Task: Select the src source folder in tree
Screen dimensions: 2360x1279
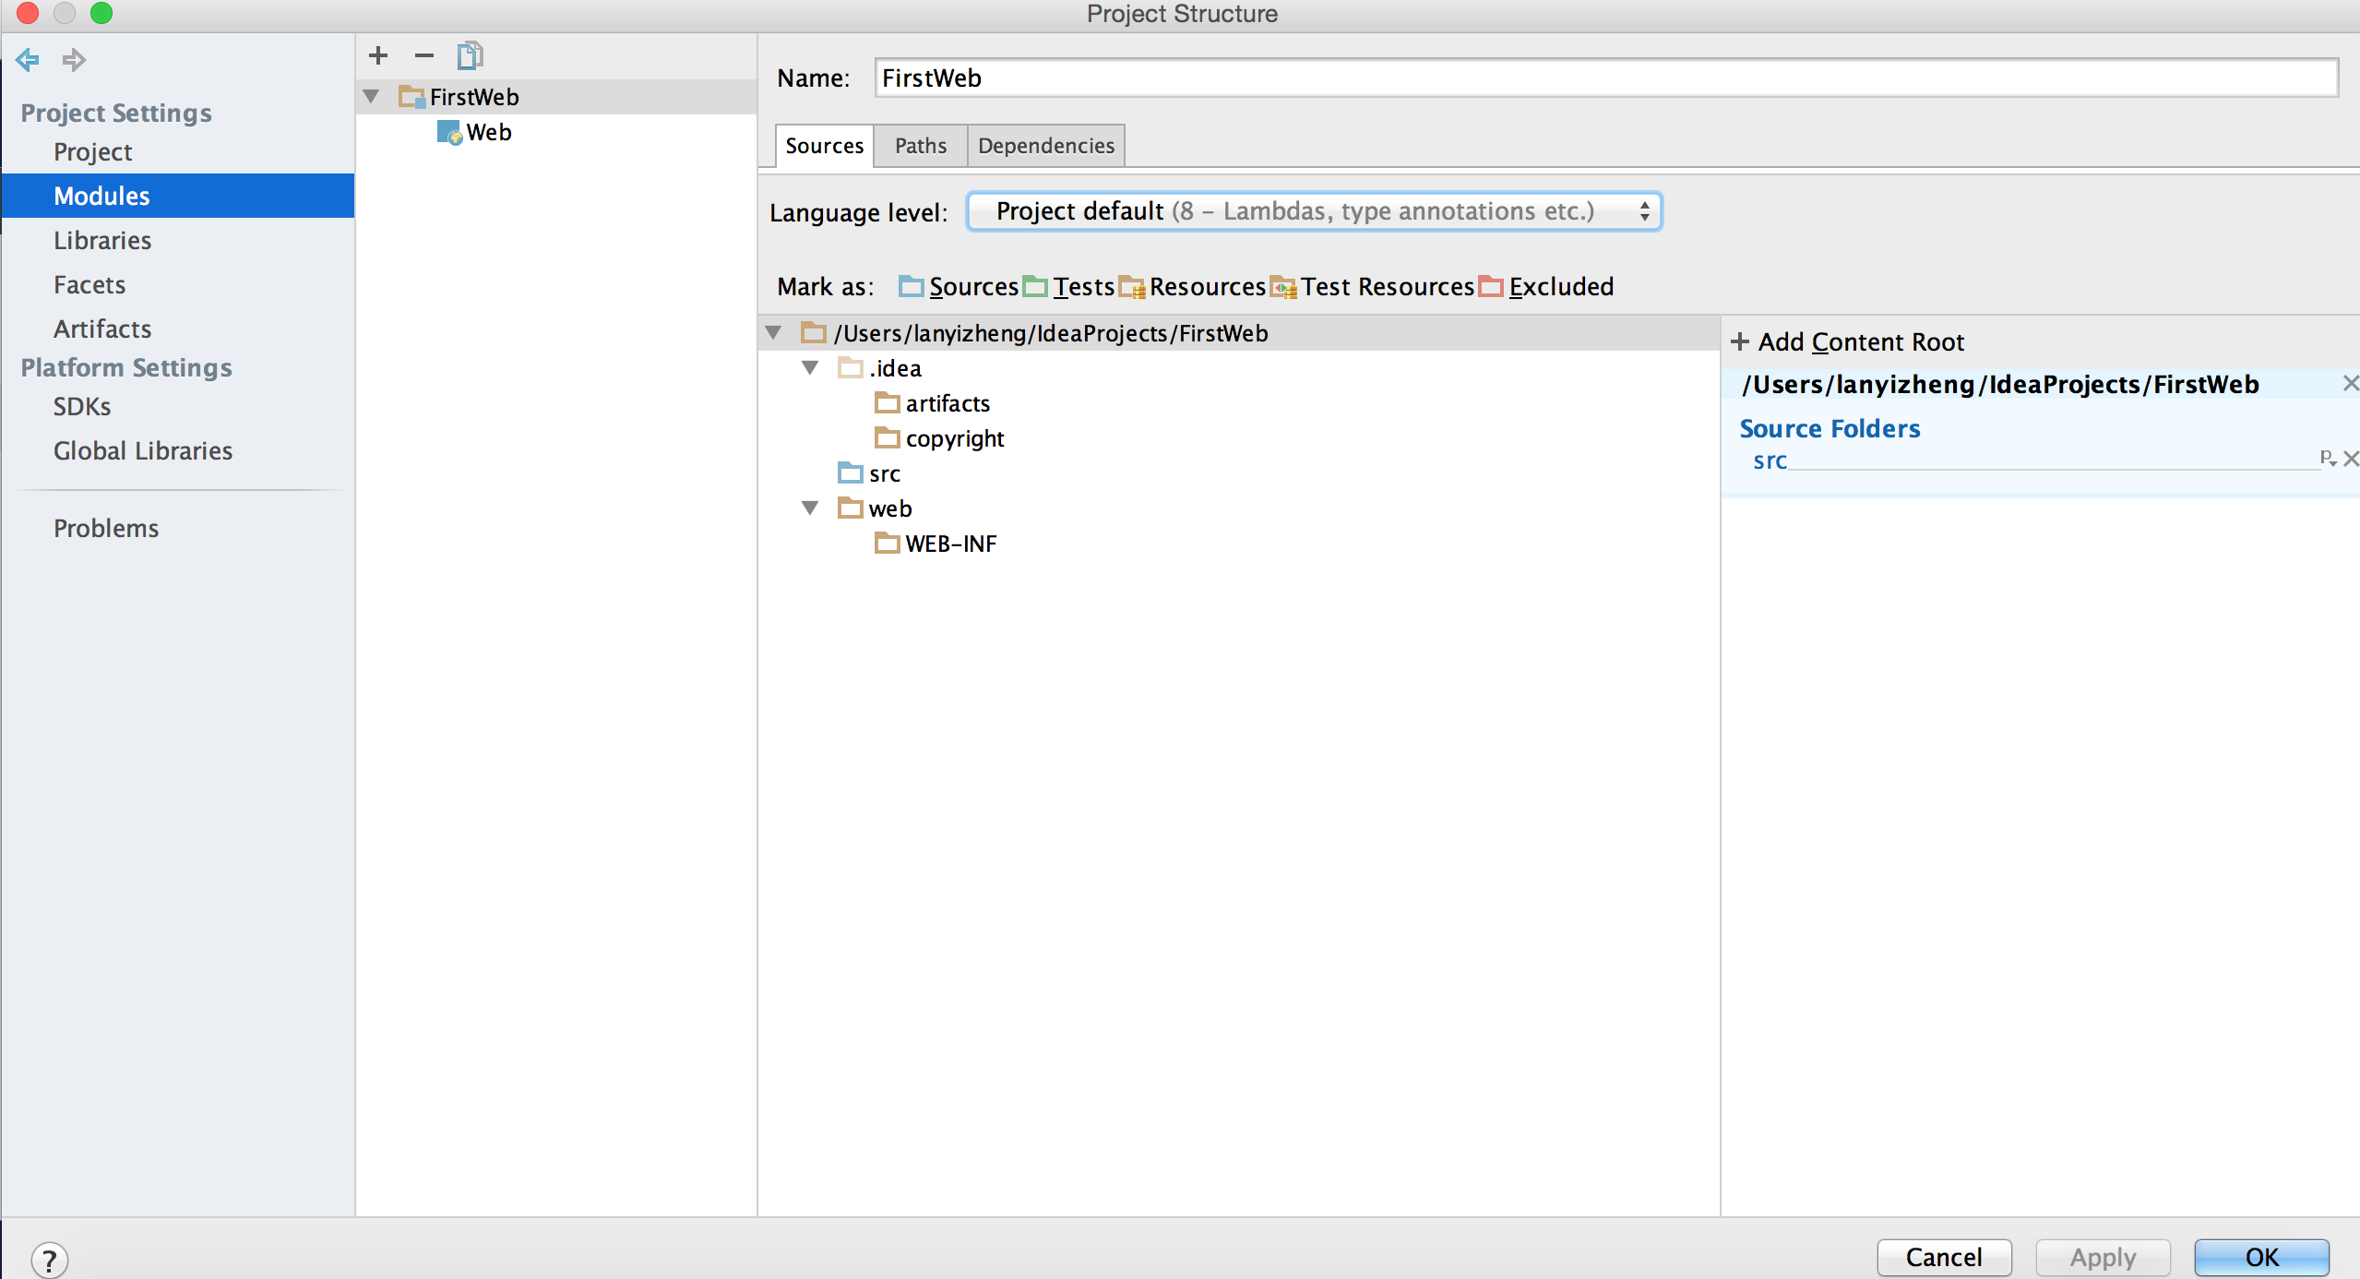Action: point(869,473)
